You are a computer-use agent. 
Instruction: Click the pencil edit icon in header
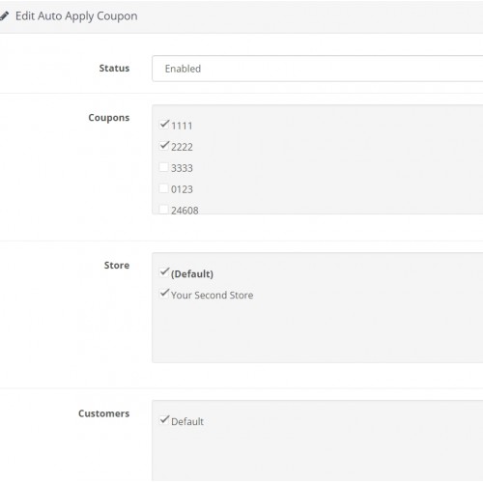click(4, 15)
